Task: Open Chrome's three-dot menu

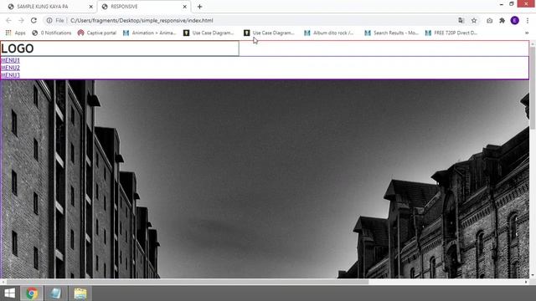Action: point(528,20)
